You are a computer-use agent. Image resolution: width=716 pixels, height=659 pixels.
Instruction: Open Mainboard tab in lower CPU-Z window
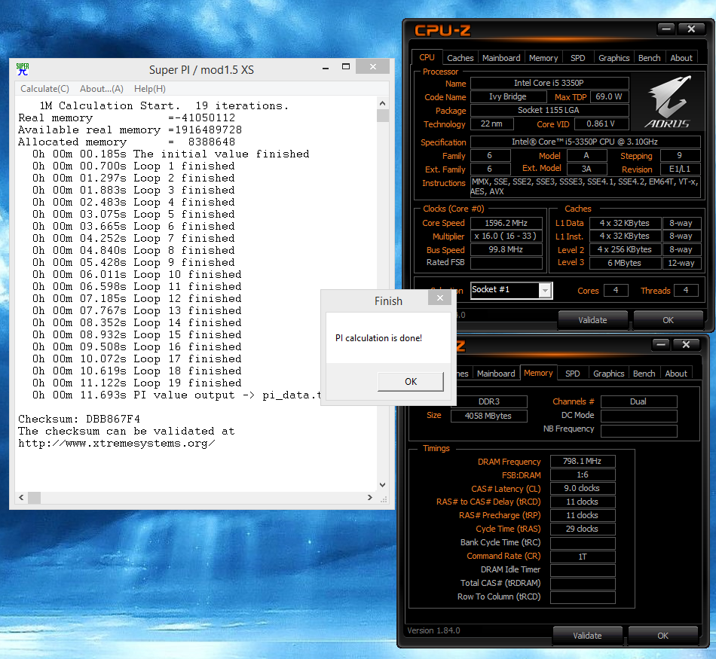click(x=495, y=374)
